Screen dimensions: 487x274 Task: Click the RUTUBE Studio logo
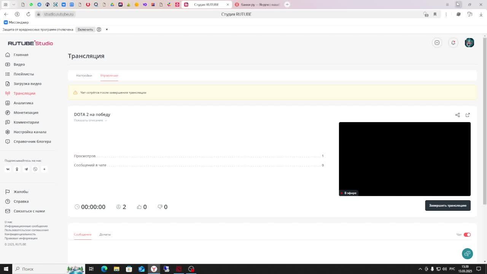(30, 43)
